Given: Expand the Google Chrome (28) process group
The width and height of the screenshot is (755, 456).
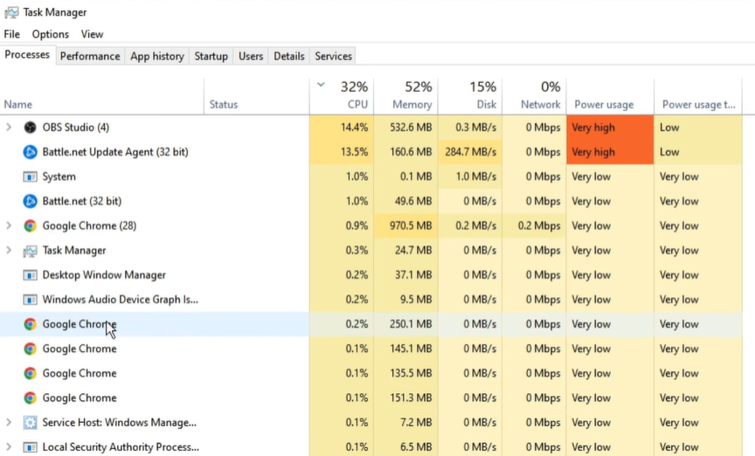Looking at the screenshot, I should [10, 225].
